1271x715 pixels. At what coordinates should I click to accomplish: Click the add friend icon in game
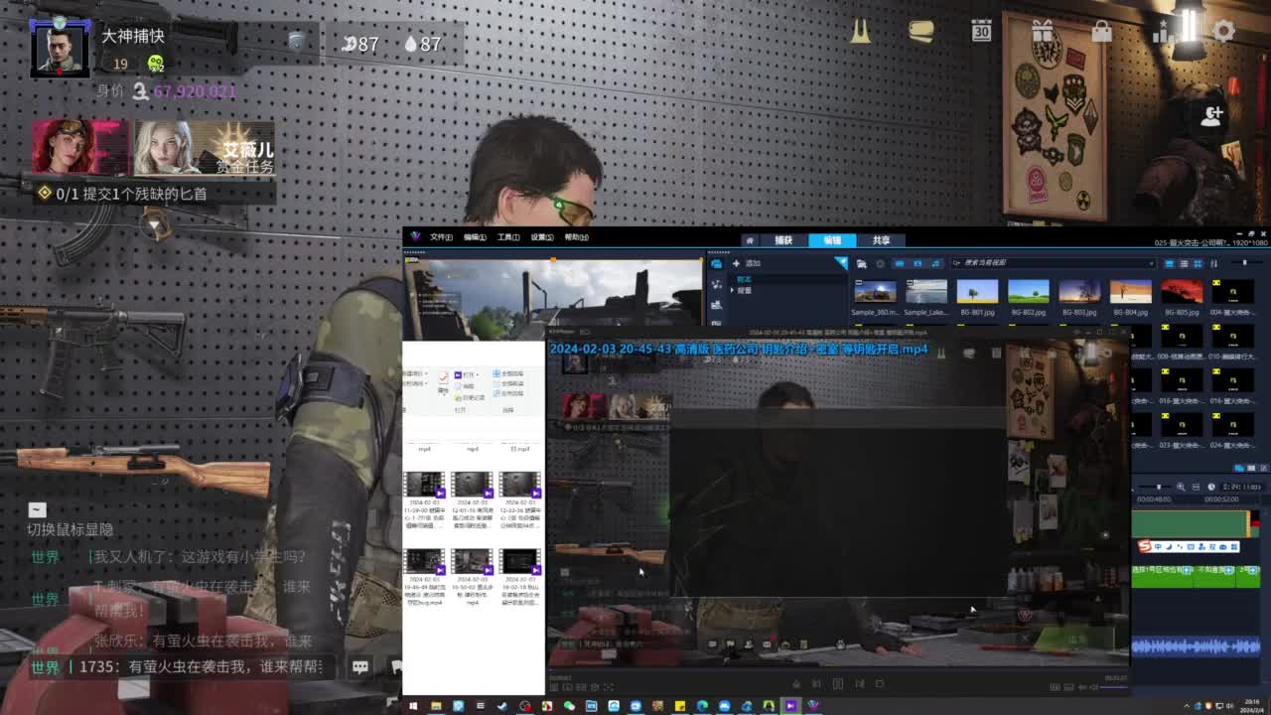click(x=1211, y=115)
